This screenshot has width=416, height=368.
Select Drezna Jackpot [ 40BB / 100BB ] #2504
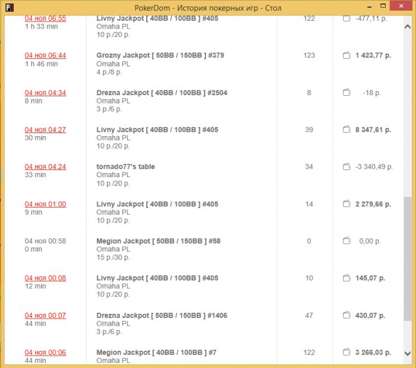[x=162, y=93]
